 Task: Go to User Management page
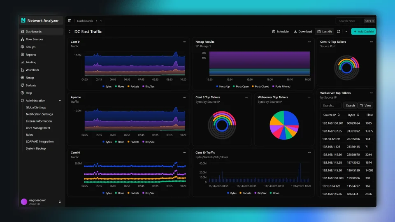point(38,128)
